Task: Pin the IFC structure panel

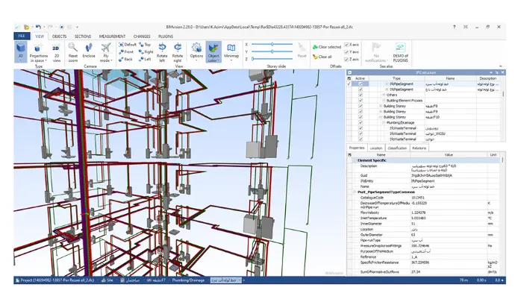Action: 497,72
